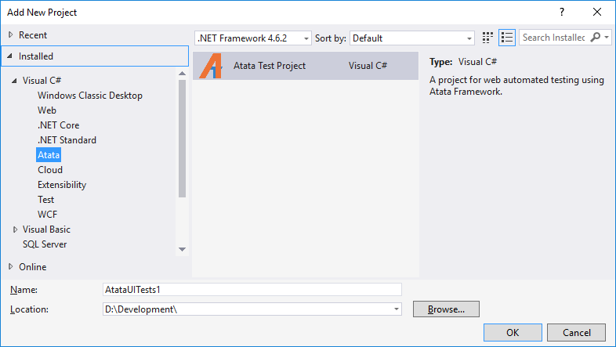Click the search magnifier icon
The image size is (616, 347).
coord(596,38)
